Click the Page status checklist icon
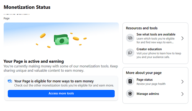This screenshot has width=192, height=111. (x=130, y=81)
